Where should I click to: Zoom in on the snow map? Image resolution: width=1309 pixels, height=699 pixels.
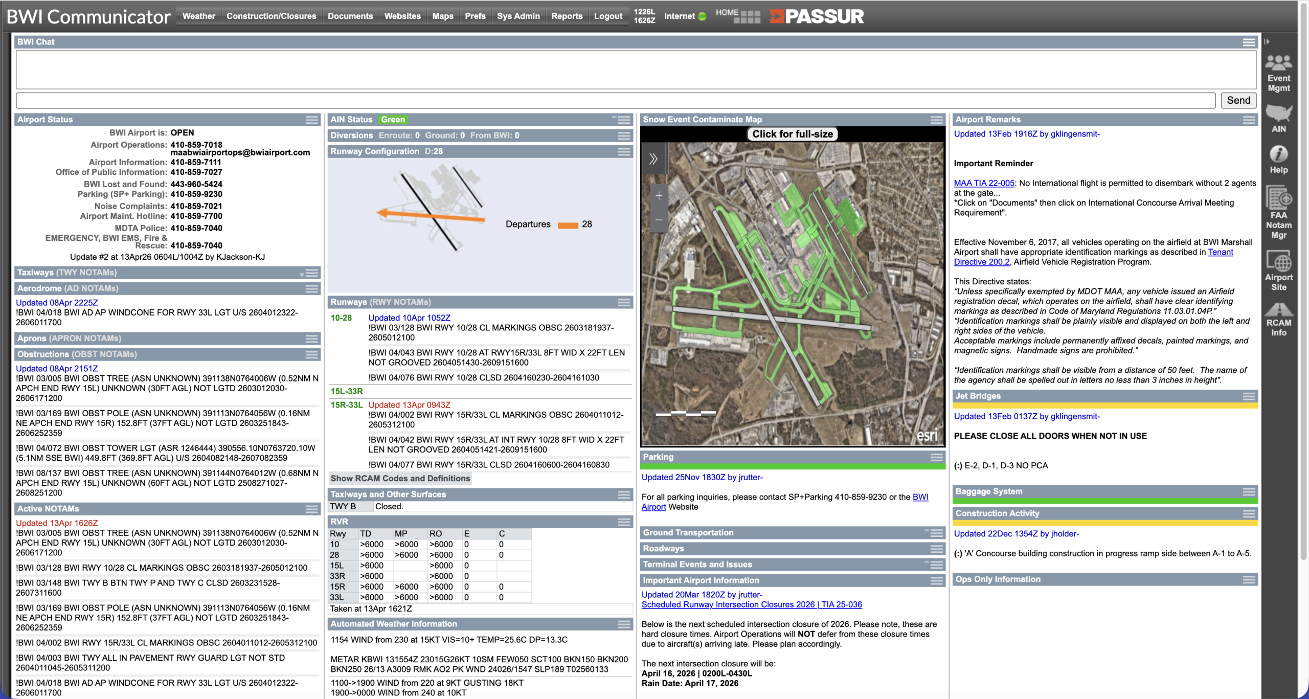659,196
